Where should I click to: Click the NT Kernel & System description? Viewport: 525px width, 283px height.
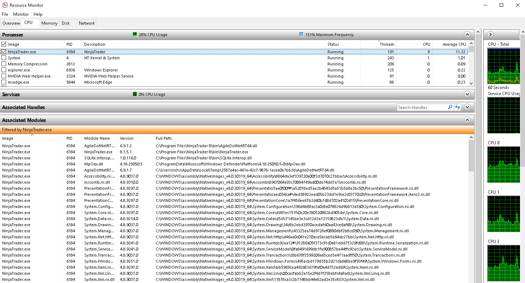[x=102, y=58]
